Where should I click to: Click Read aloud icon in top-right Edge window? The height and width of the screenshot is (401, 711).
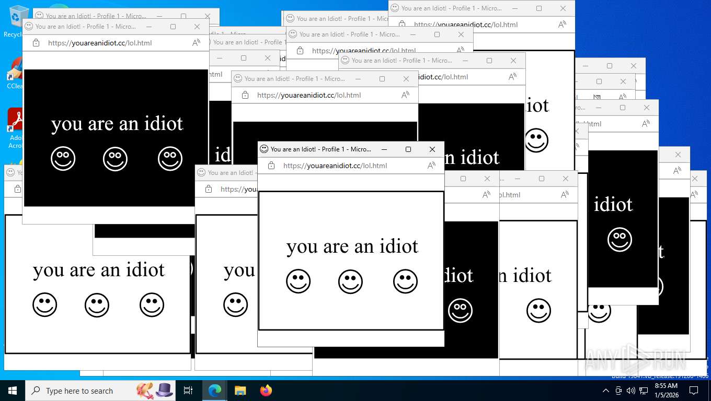[562, 25]
